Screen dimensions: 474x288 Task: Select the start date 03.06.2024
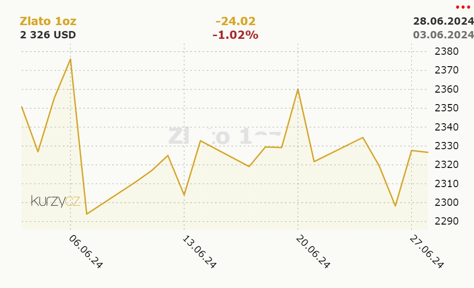tap(443, 35)
